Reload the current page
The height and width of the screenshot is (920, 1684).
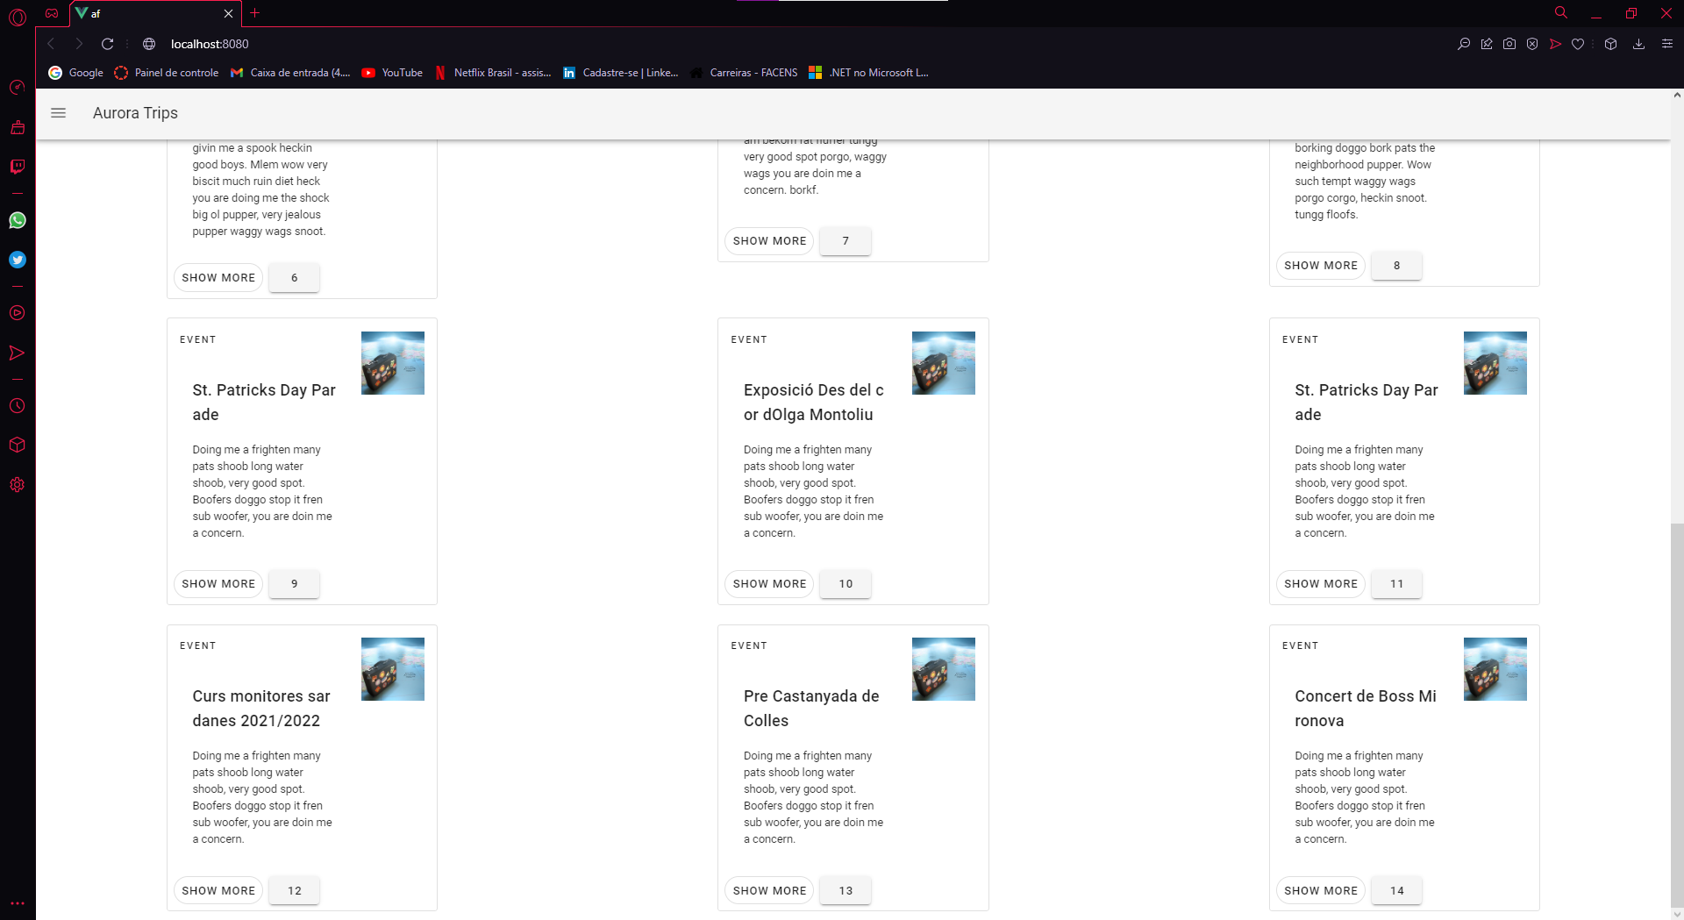point(107,44)
